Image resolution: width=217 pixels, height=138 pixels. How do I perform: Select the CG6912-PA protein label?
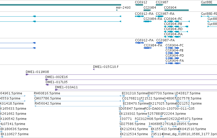(x=144, y=40)
